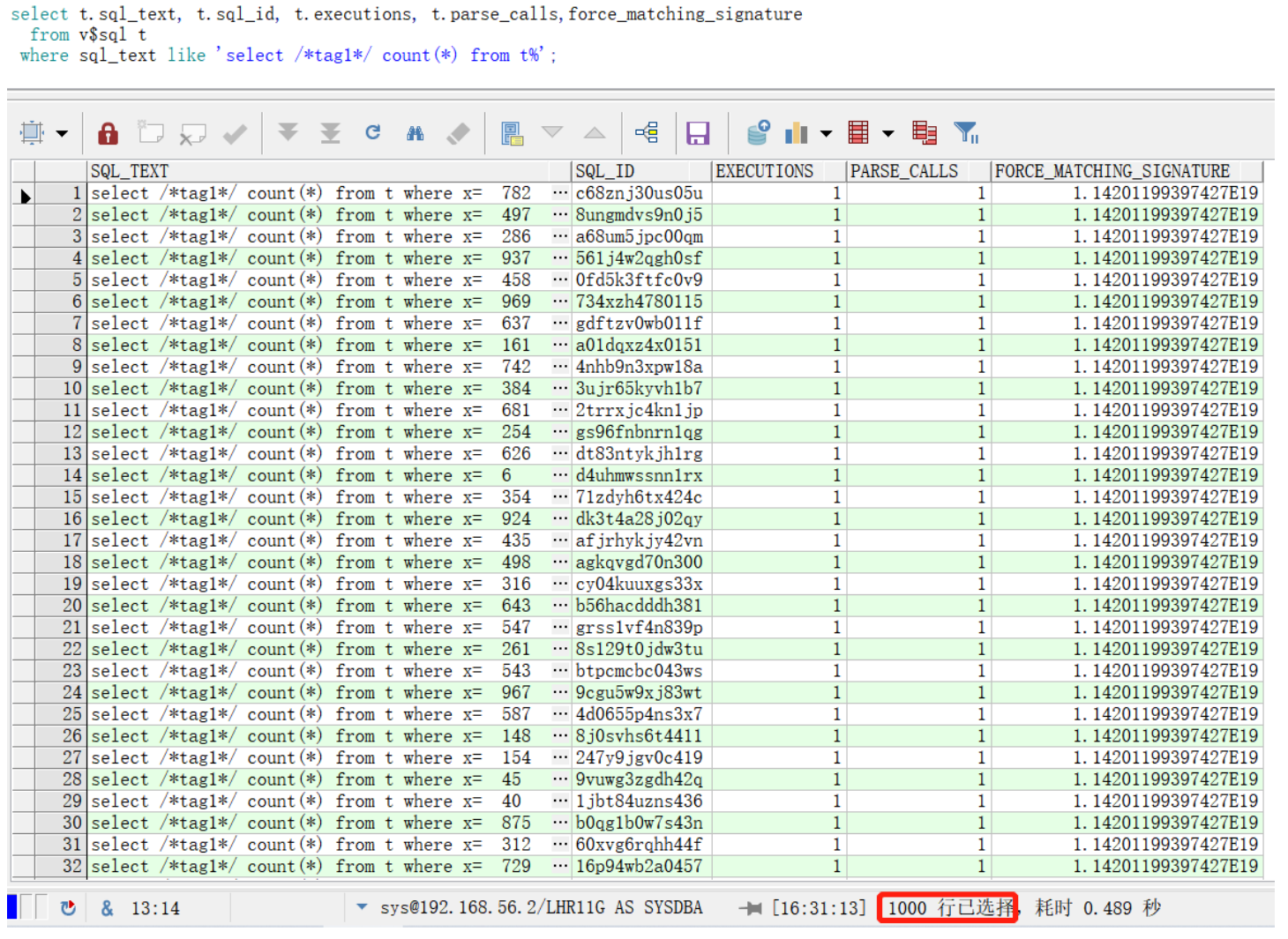This screenshot has width=1288, height=939.
Task: Select row number 16 header
Action: [x=61, y=518]
